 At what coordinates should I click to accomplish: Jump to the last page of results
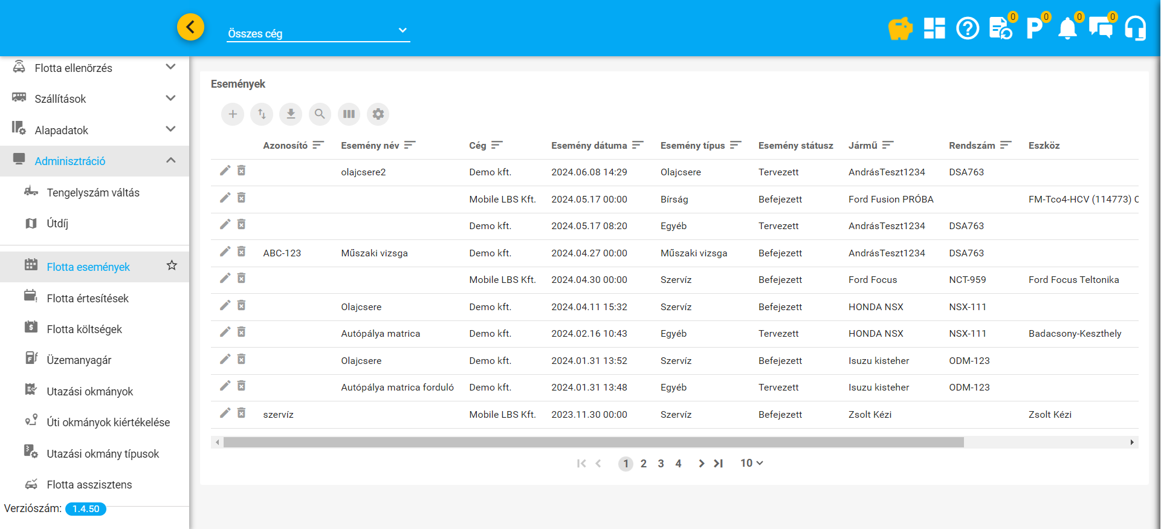point(718,464)
